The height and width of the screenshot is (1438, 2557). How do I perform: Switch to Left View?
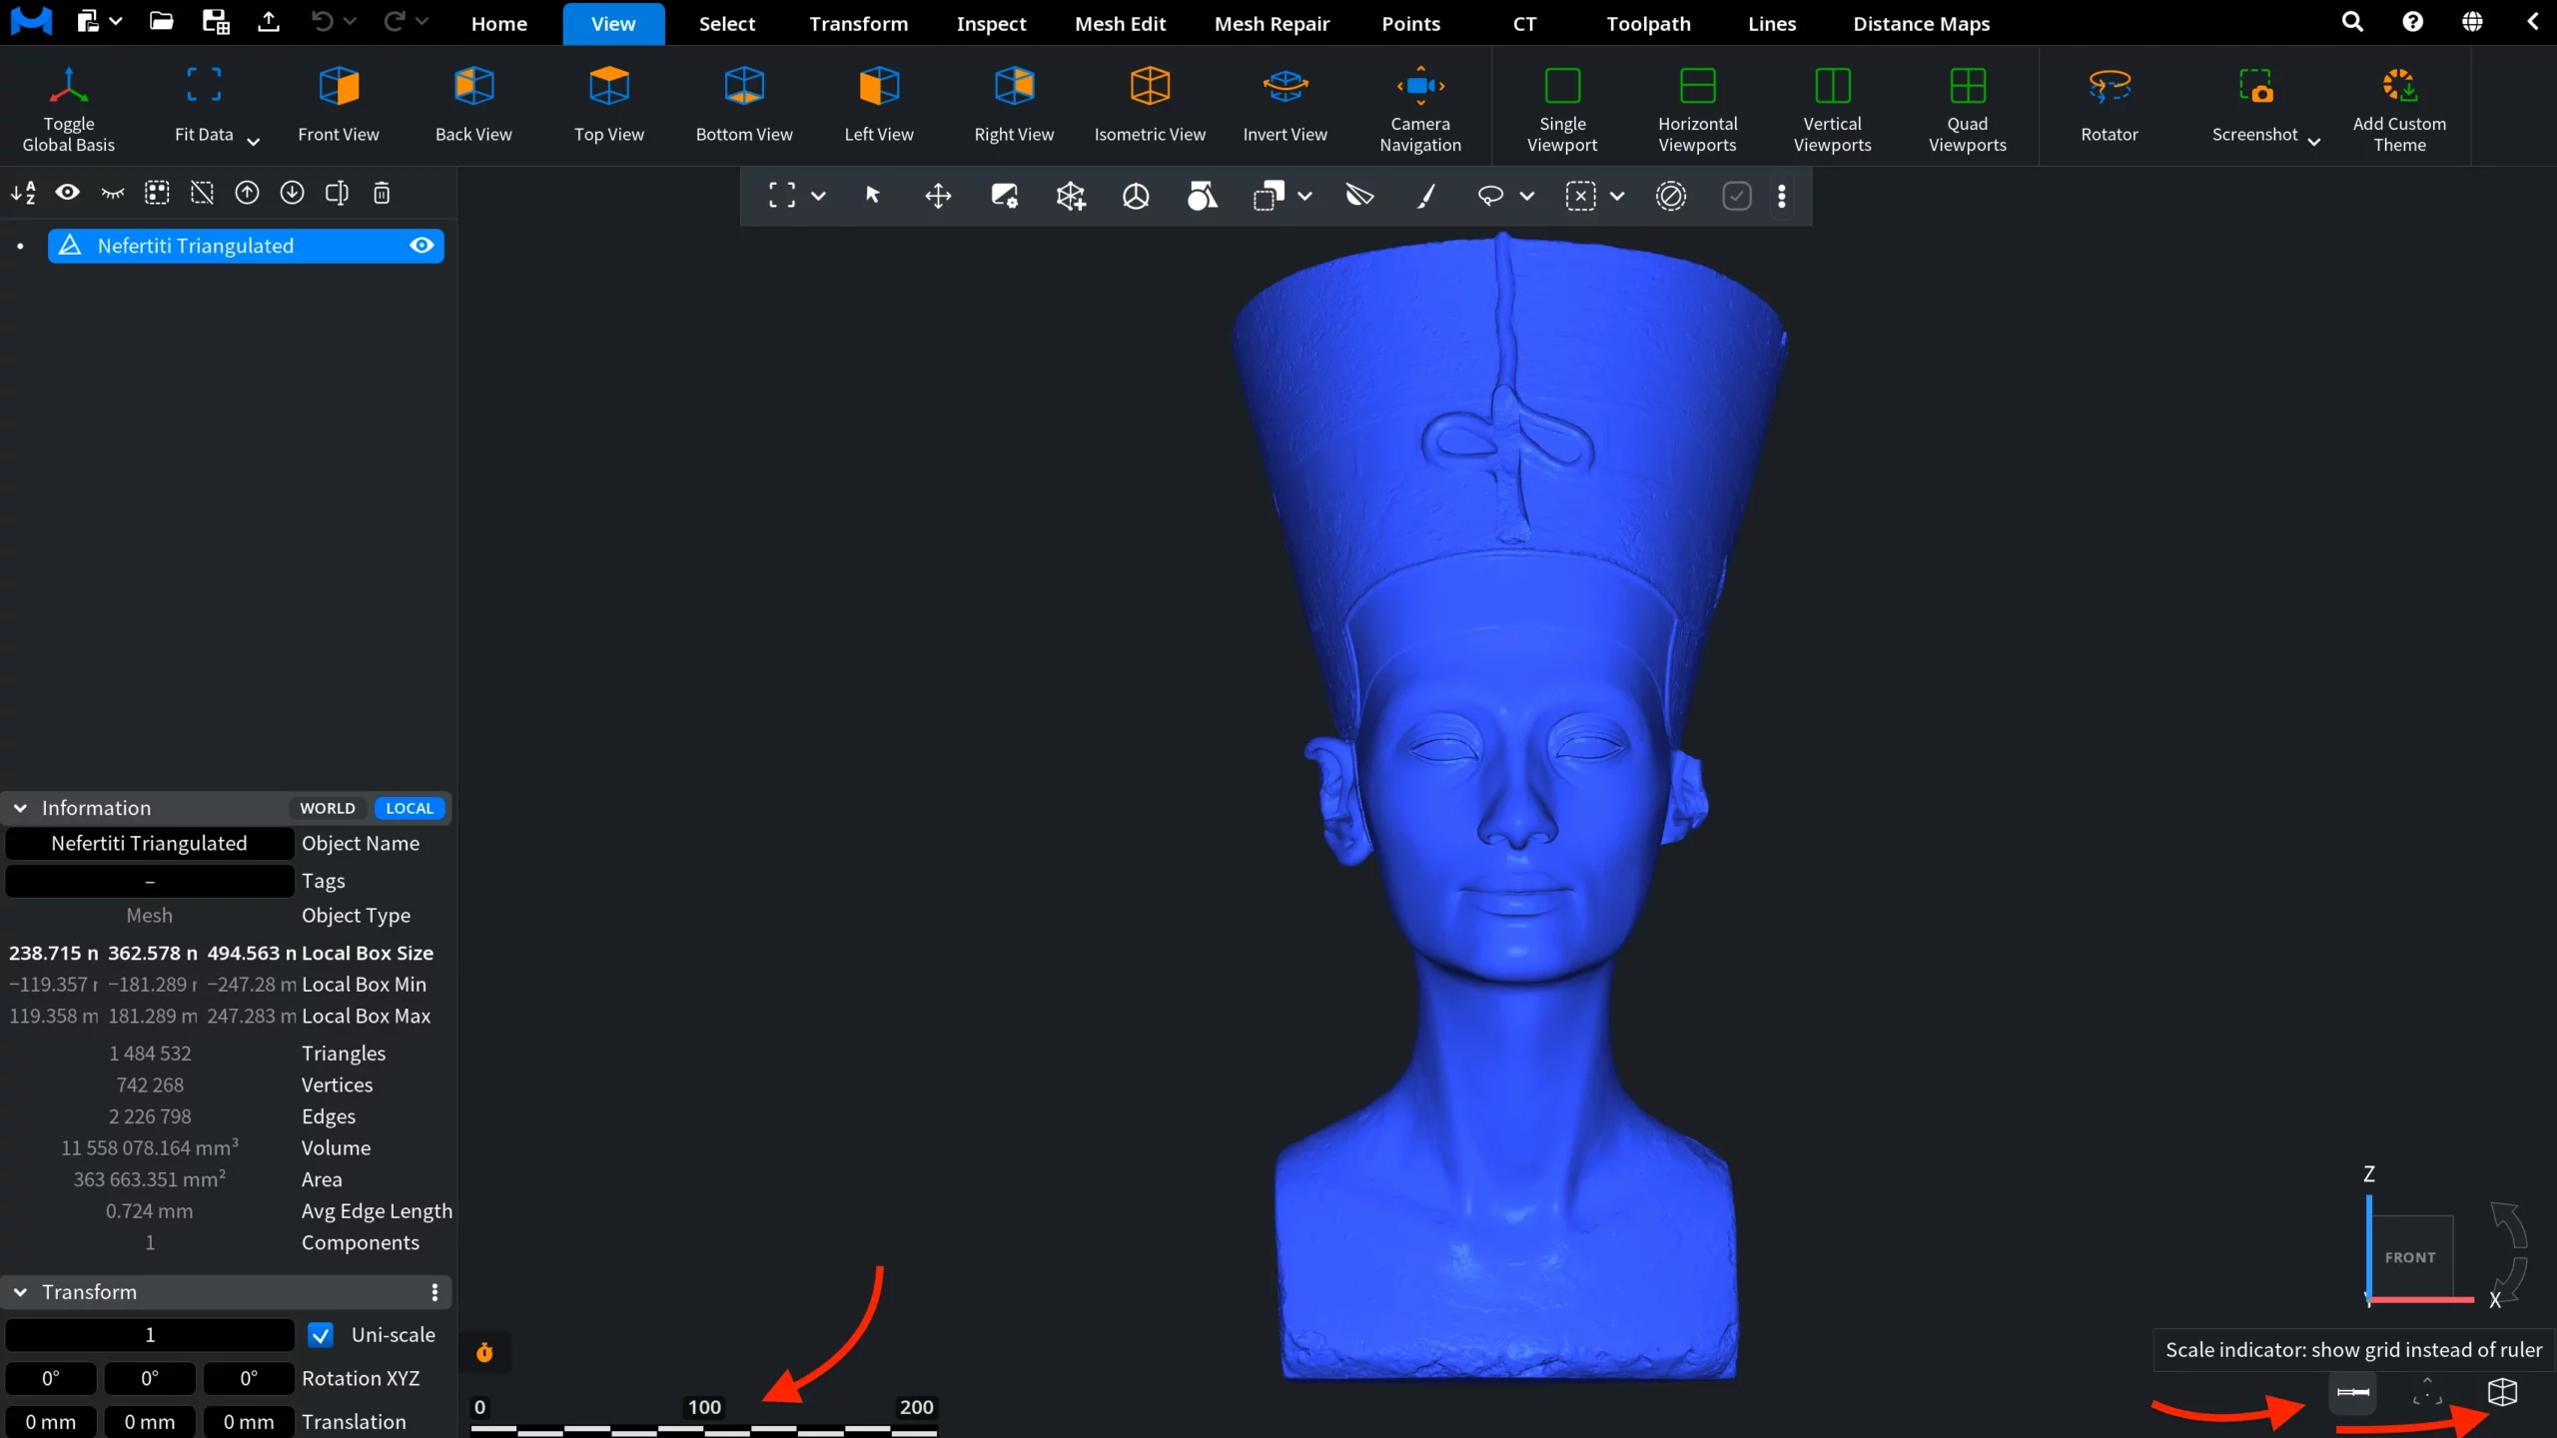(879, 107)
